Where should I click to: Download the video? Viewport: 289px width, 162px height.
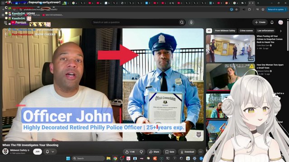187,152
